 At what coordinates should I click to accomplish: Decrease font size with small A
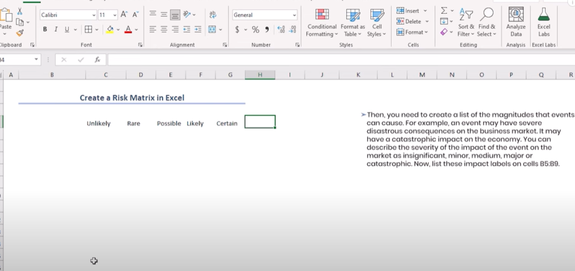tap(135, 14)
